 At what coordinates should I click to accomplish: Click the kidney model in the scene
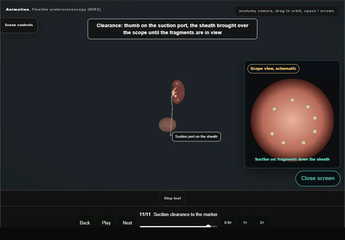coord(178,92)
